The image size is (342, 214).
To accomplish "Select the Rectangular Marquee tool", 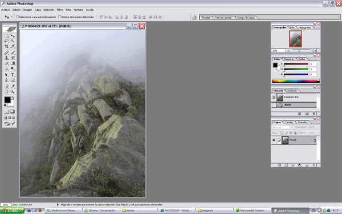I will pos(6,35).
